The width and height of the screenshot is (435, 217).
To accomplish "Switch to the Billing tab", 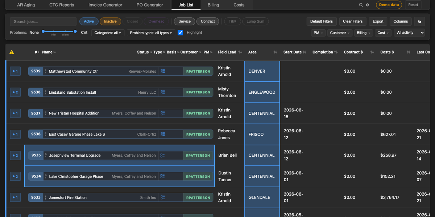I will (213, 5).
